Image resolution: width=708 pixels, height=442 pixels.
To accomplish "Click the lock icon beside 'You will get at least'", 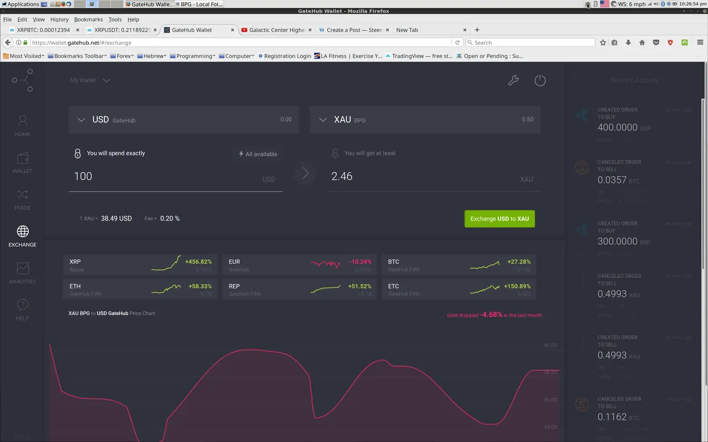I will pyautogui.click(x=335, y=154).
